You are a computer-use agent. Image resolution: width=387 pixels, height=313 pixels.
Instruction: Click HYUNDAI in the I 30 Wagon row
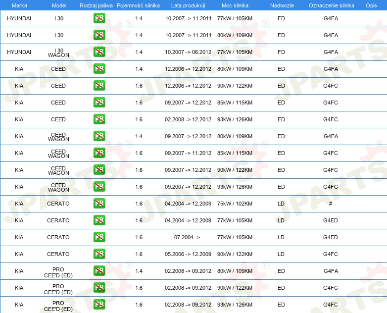19,52
